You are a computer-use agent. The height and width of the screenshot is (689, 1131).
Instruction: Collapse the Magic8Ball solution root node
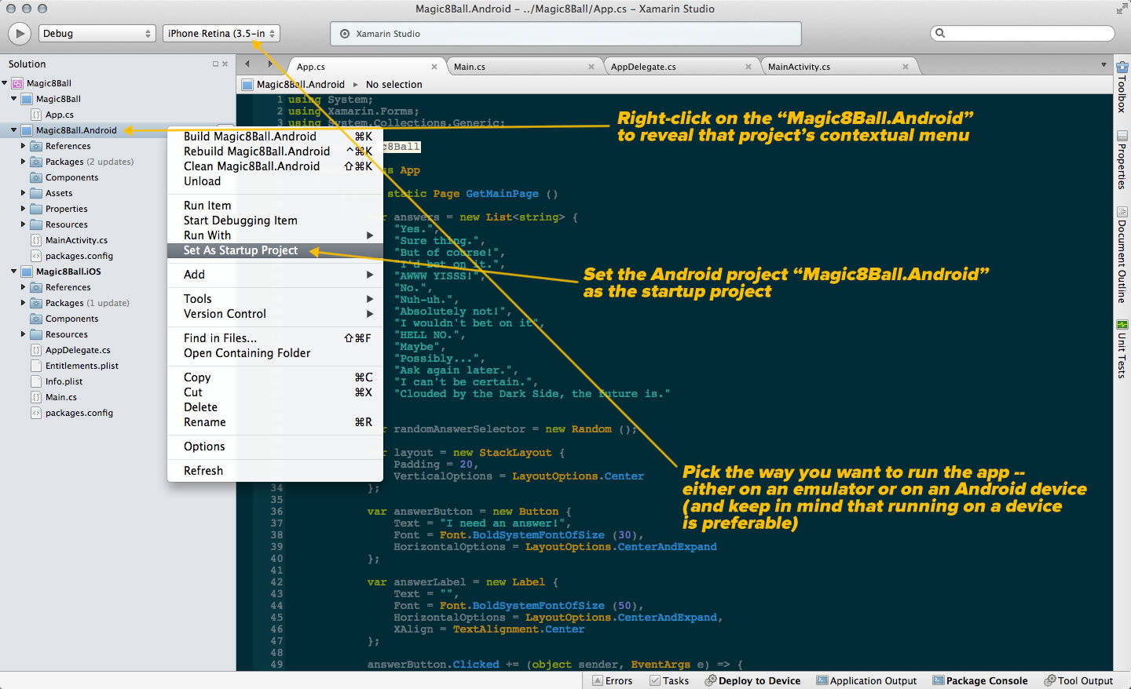[5, 83]
